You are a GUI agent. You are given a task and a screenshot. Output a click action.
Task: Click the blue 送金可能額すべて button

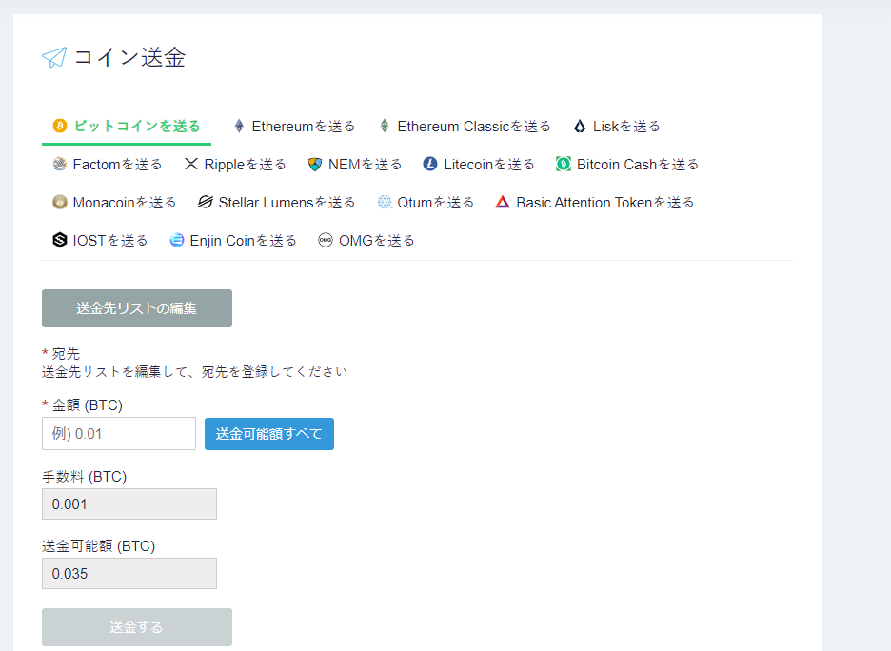pyautogui.click(x=269, y=434)
